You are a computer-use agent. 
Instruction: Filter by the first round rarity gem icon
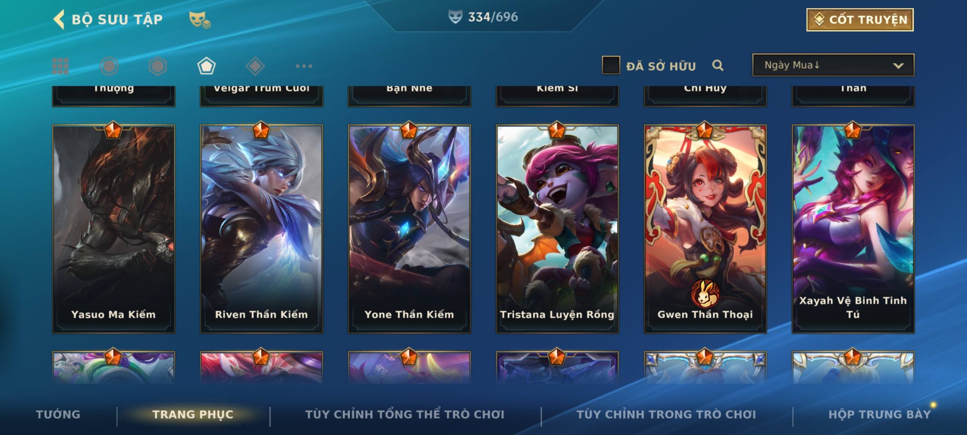109,66
